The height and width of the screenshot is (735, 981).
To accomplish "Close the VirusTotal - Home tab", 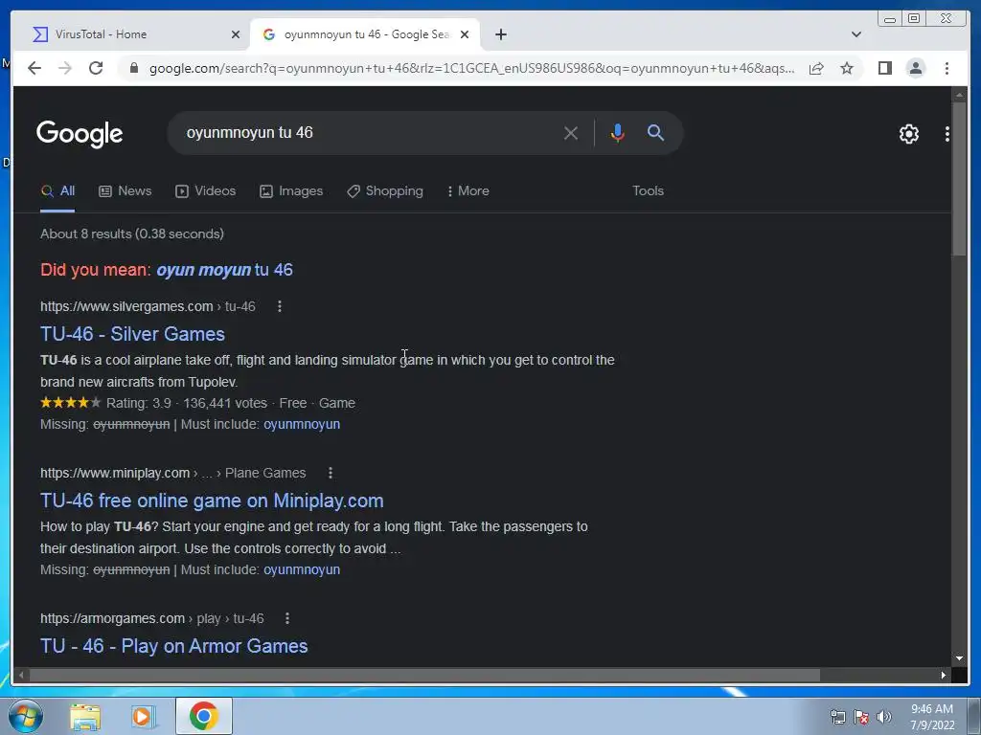I will 236,34.
